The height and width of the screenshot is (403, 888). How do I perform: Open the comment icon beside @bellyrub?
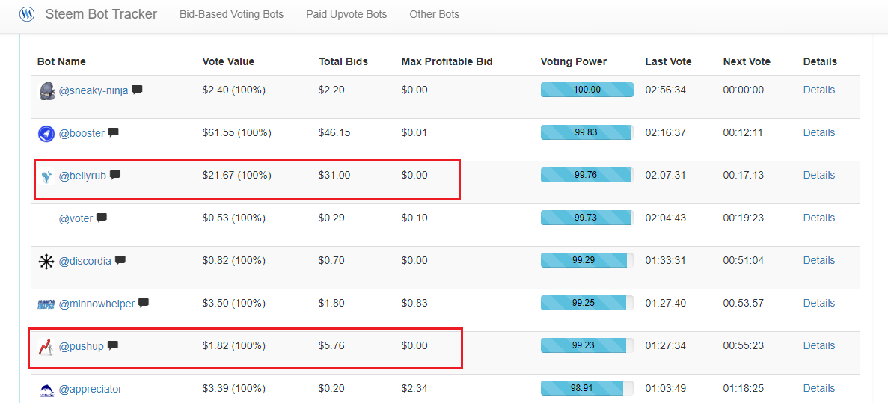[115, 175]
